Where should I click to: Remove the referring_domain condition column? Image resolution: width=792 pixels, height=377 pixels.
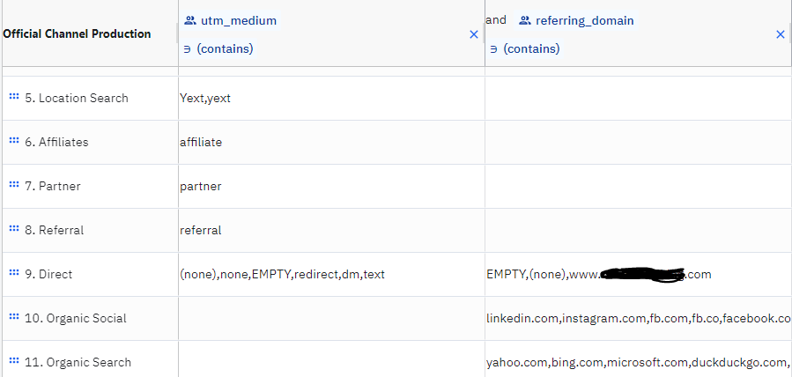click(780, 34)
